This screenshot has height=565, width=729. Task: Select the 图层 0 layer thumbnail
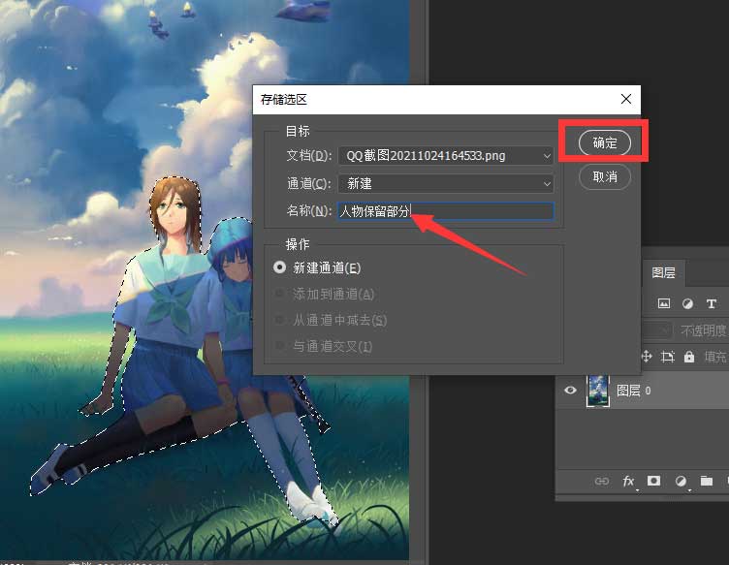[598, 391]
